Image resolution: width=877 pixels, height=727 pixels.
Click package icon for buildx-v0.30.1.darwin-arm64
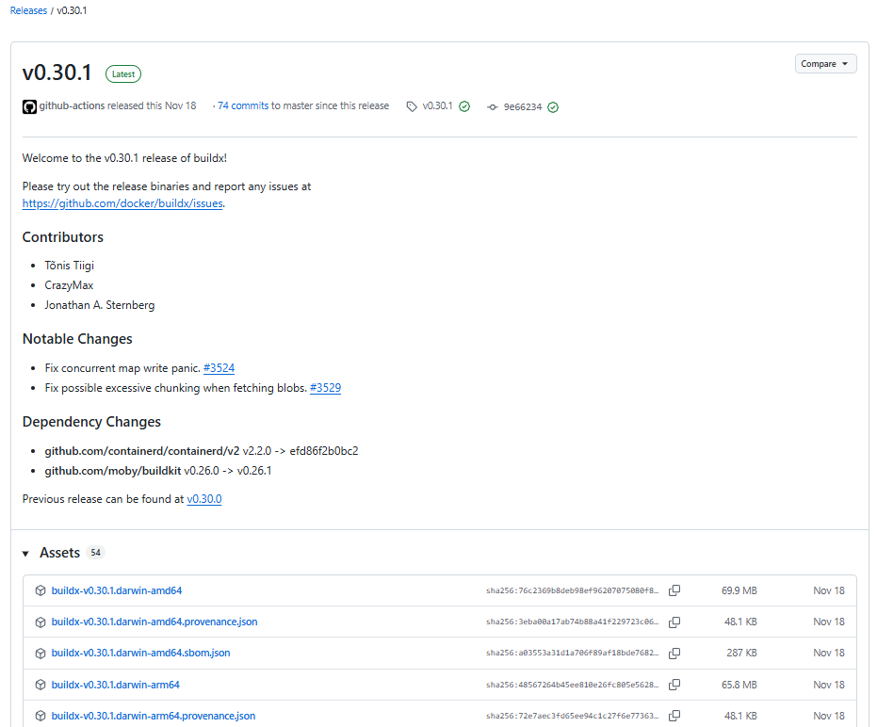tap(41, 685)
